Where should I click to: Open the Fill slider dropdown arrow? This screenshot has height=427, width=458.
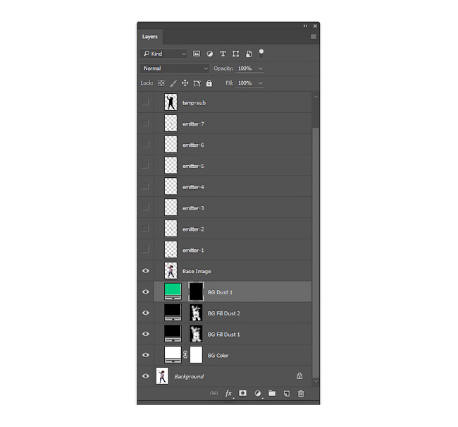260,83
